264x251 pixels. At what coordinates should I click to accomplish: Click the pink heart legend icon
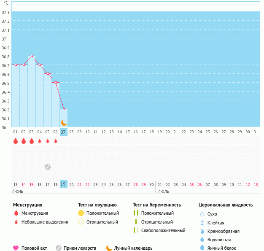16,248
